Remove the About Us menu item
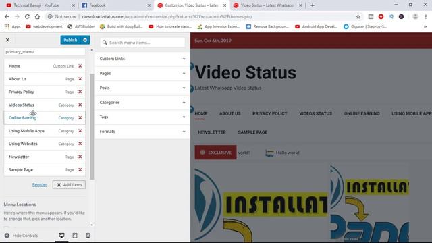The width and height of the screenshot is (432, 243). (80, 79)
